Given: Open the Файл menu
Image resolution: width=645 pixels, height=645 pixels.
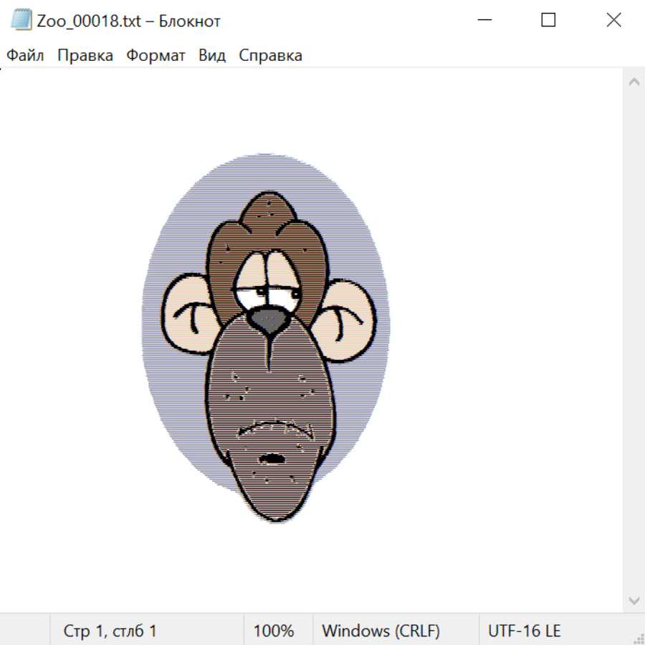Looking at the screenshot, I should pos(25,55).
